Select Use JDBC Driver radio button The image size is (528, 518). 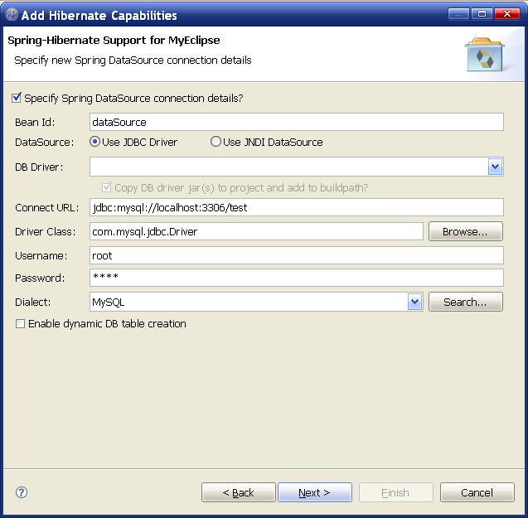[95, 142]
